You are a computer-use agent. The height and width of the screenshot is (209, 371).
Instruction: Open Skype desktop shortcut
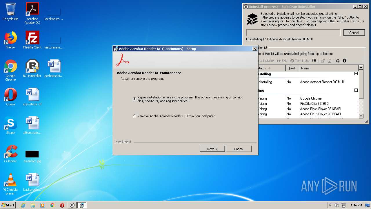click(10, 125)
